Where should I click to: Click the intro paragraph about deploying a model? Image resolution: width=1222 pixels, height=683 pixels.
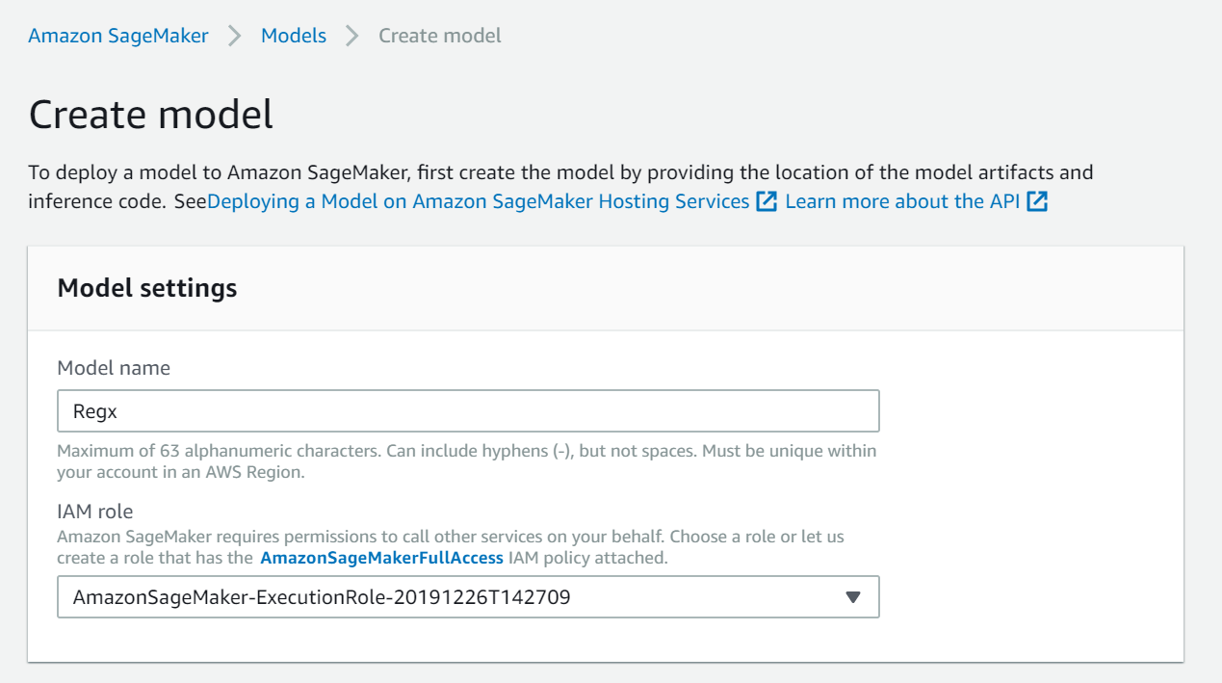point(560,187)
